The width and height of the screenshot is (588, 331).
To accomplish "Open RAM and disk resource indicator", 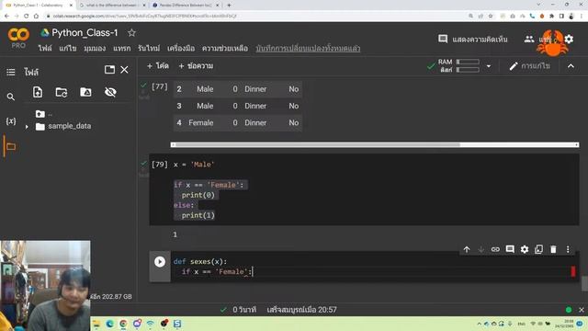I will [458, 65].
